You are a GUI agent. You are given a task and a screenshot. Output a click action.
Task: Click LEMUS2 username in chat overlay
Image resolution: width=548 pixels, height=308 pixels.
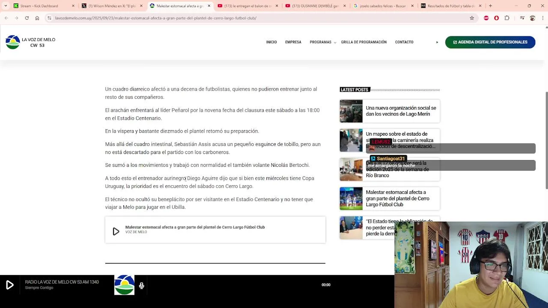381,142
